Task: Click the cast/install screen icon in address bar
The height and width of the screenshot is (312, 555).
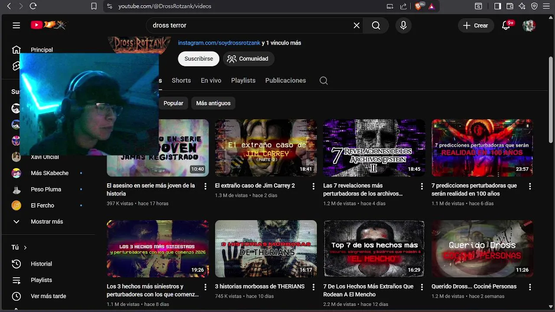Action: click(390, 6)
